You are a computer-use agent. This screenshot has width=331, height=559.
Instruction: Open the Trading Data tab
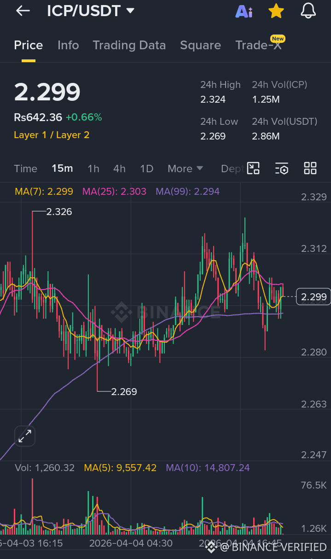129,45
